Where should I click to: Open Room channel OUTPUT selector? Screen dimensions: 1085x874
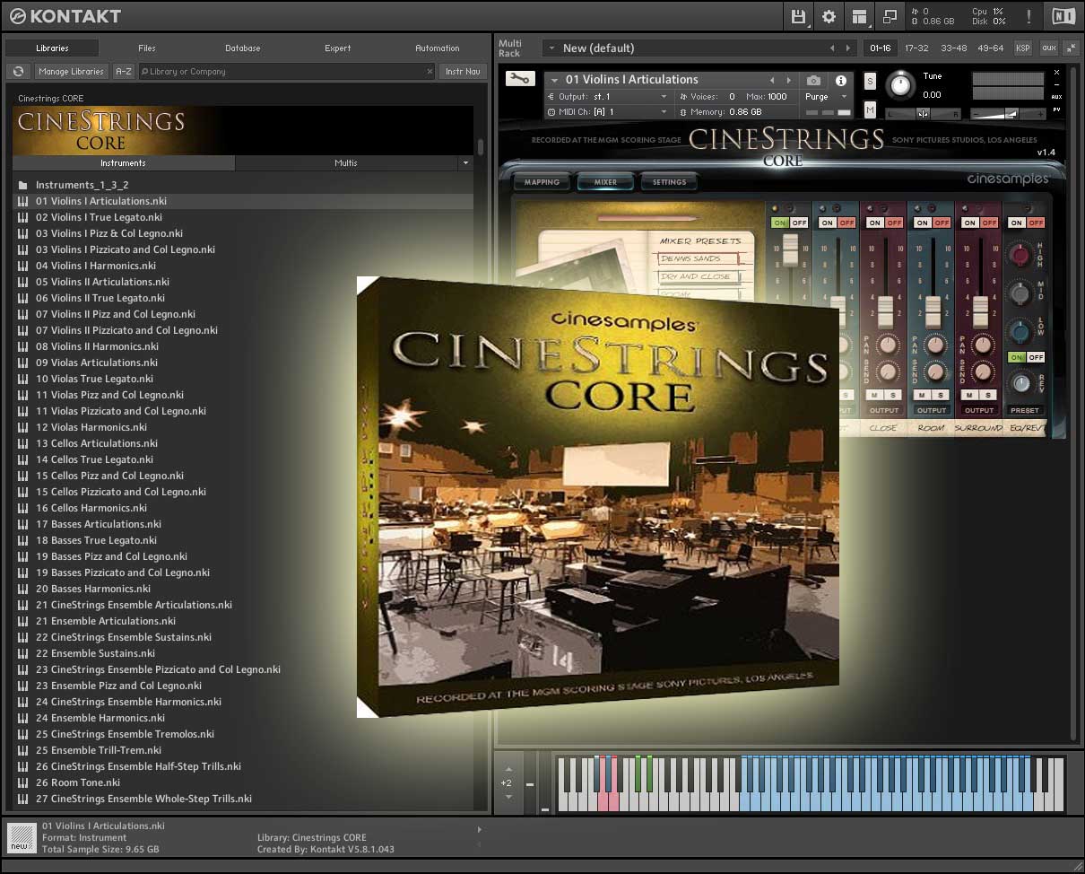[x=931, y=410]
